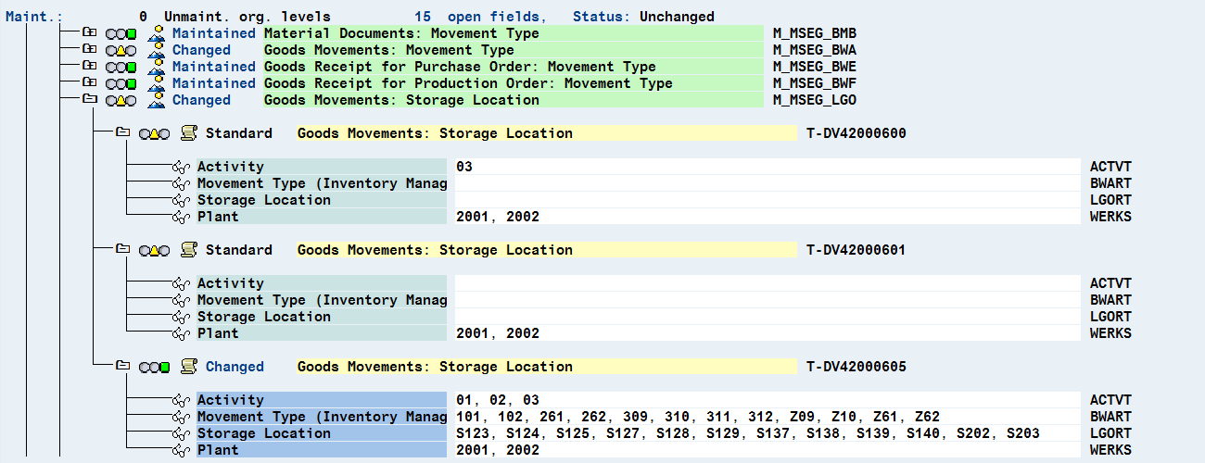Collapse the T-DV42000600 authorization folder
The height and width of the screenshot is (463, 1205).
click(122, 133)
